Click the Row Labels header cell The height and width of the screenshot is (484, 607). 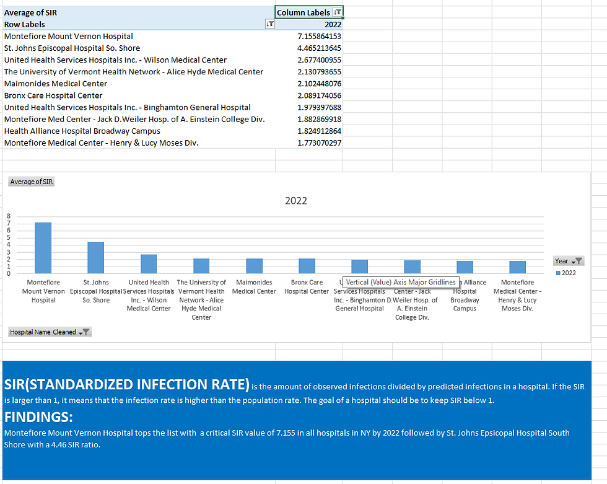pos(139,24)
